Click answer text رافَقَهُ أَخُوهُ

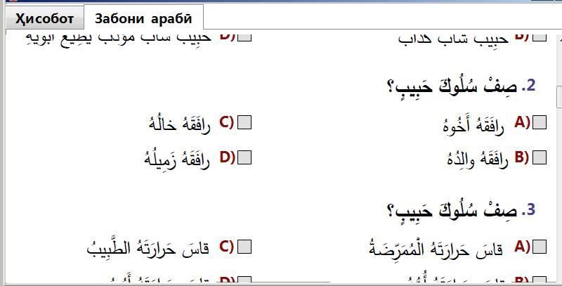pyautogui.click(x=473, y=126)
